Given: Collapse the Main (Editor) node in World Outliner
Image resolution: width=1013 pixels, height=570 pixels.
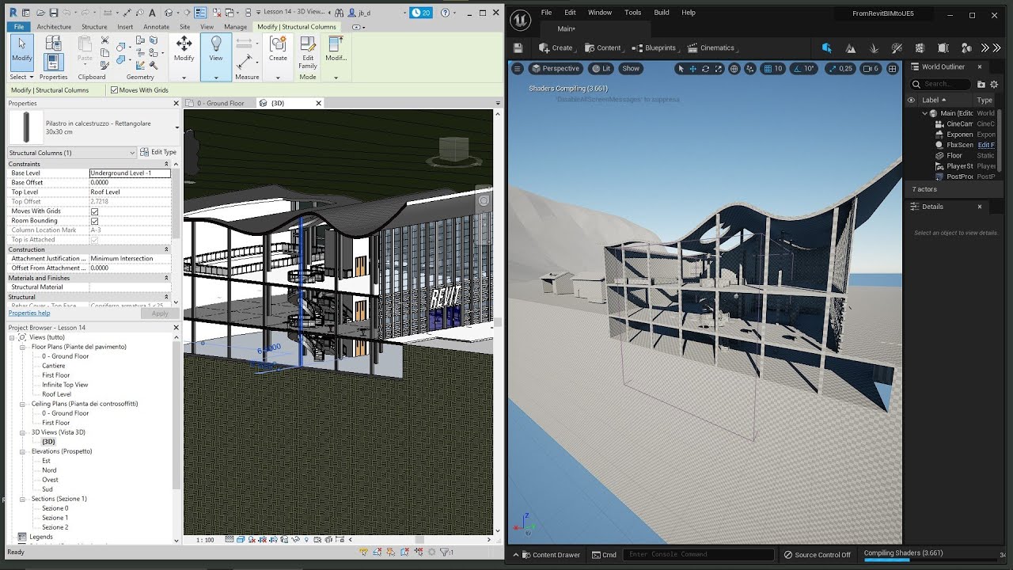Looking at the screenshot, I should (x=924, y=113).
